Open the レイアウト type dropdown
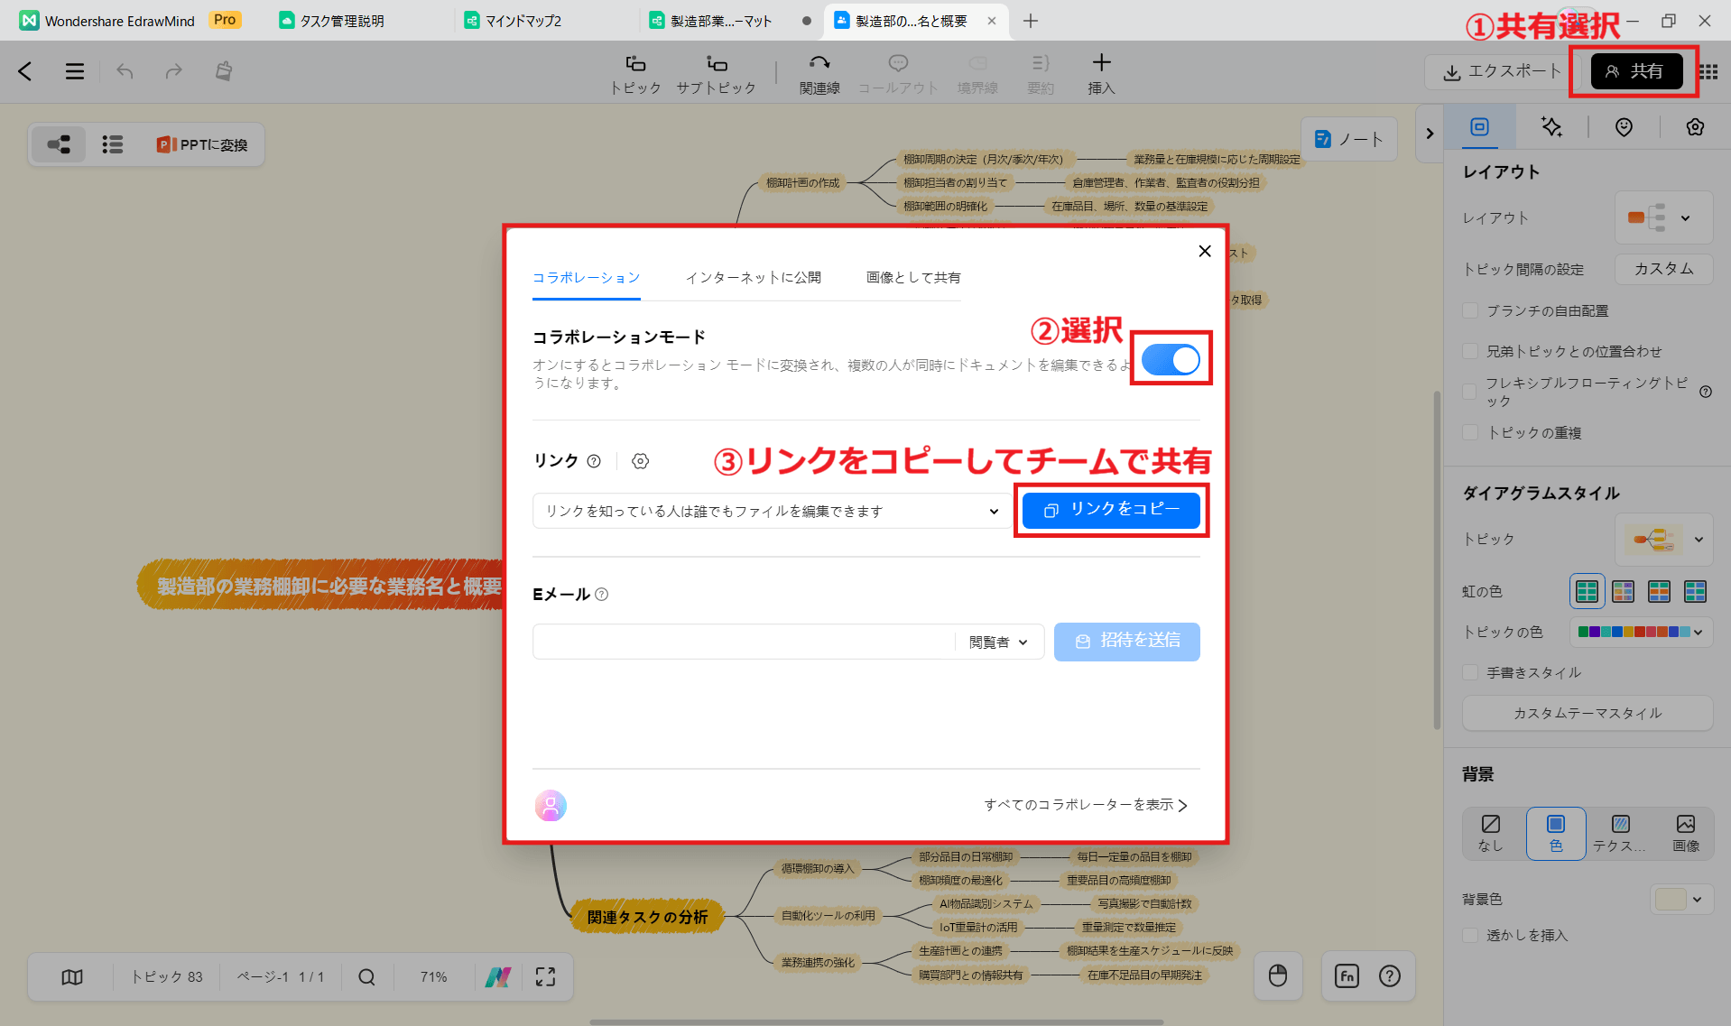This screenshot has height=1026, width=1731. (x=1663, y=217)
